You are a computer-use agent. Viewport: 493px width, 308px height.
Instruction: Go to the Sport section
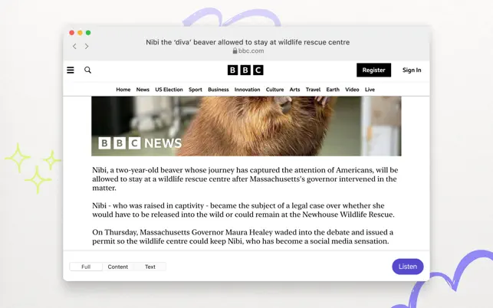196,90
